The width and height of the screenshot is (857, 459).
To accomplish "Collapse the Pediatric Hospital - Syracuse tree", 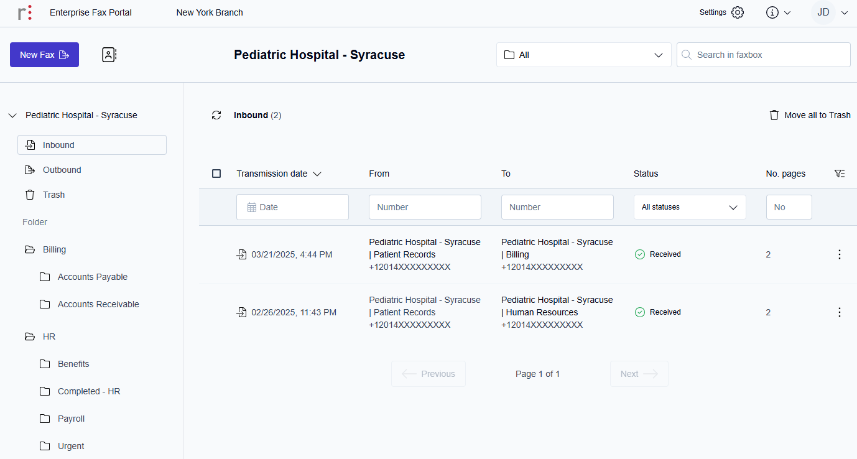I will coord(12,116).
